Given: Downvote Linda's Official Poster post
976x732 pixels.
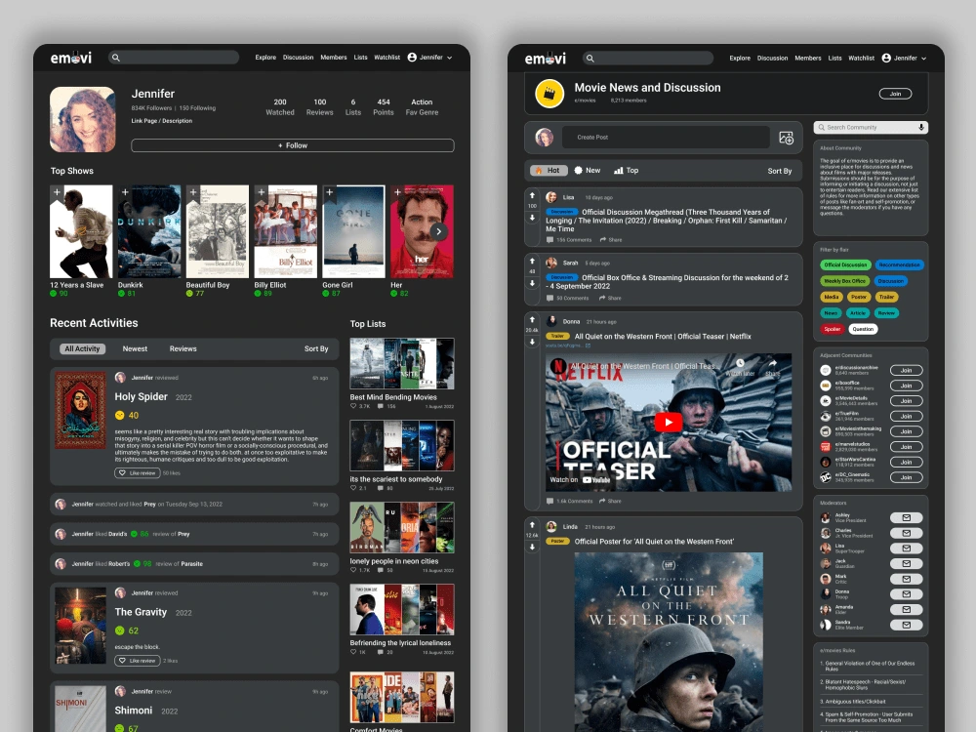Looking at the screenshot, I should tap(532, 548).
